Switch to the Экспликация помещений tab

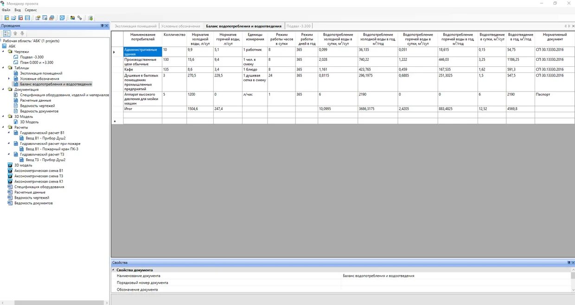click(x=135, y=26)
